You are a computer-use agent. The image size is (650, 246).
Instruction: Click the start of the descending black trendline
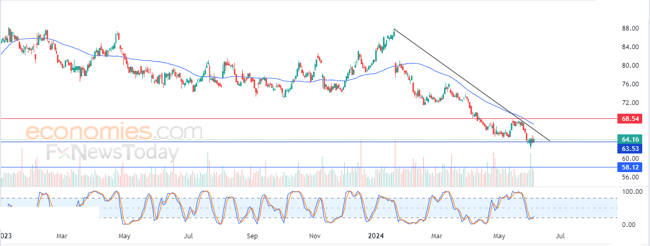tap(394, 29)
